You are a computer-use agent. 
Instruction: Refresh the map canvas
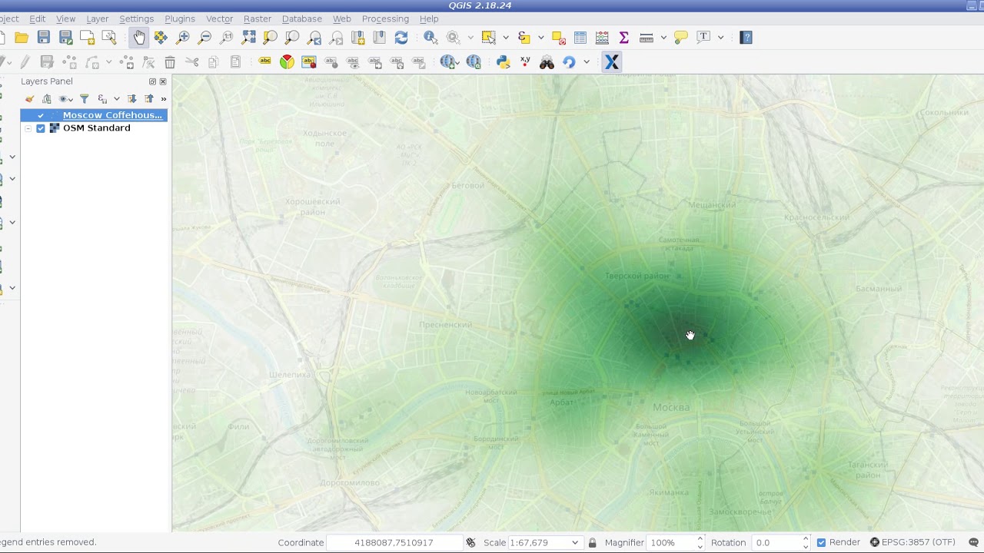[401, 37]
